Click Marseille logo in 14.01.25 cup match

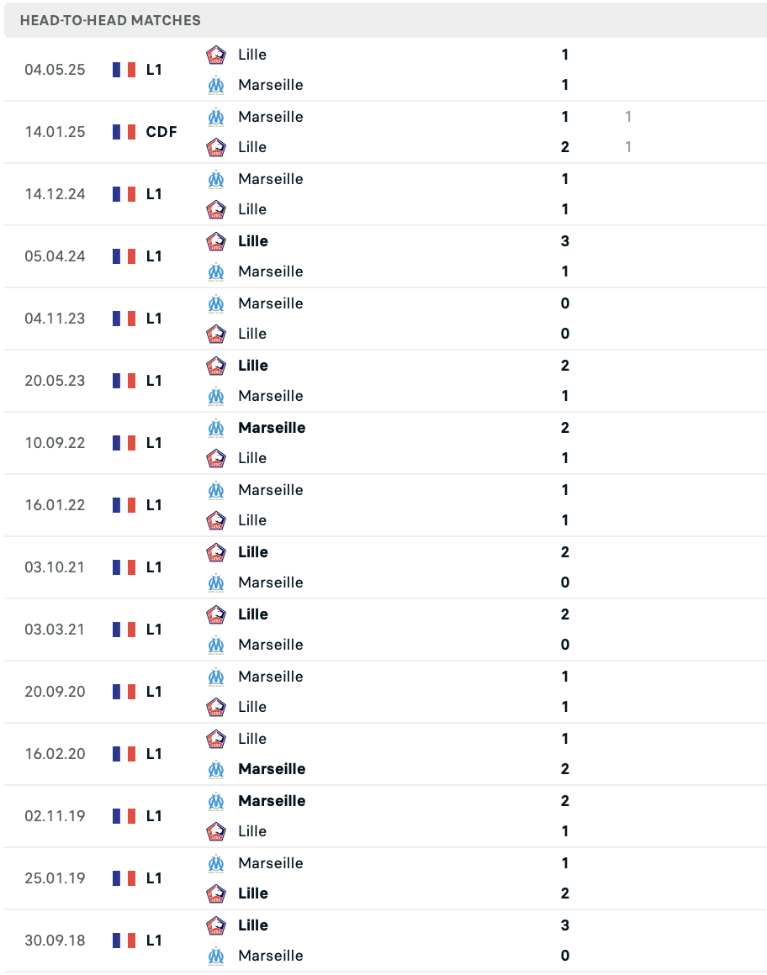pos(216,117)
